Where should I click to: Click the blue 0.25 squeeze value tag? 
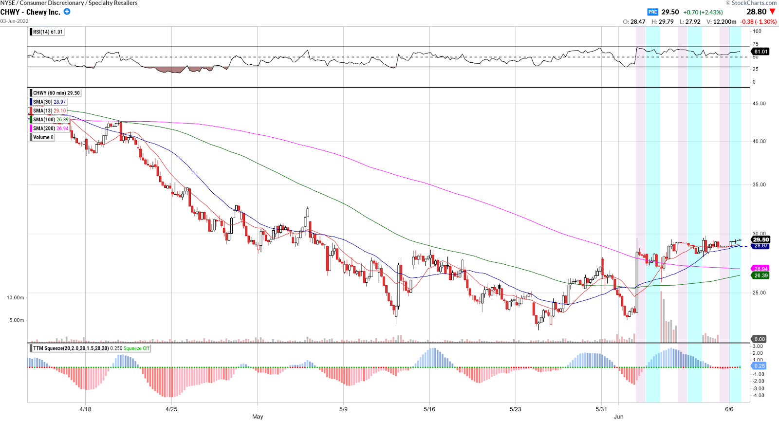pyautogui.click(x=760, y=366)
